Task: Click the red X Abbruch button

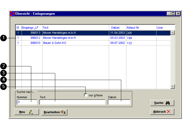Action: pyautogui.click(x=162, y=112)
